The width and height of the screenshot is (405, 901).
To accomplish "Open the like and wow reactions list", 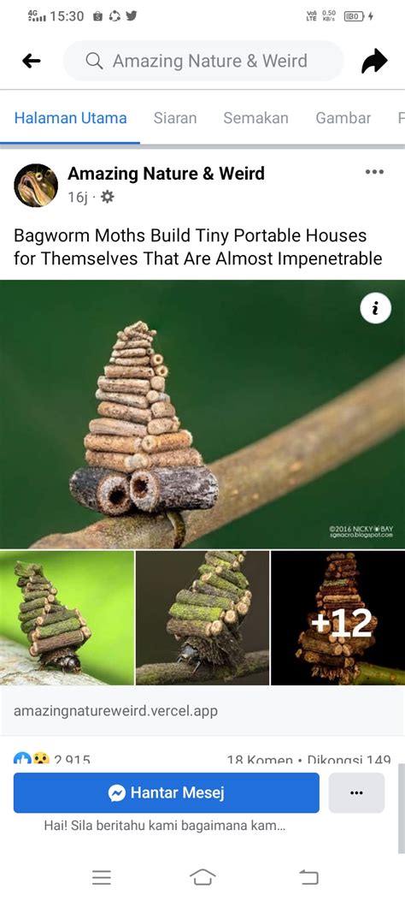I will (x=52, y=760).
